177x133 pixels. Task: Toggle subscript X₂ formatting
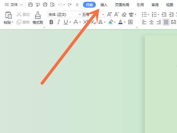click(93, 22)
